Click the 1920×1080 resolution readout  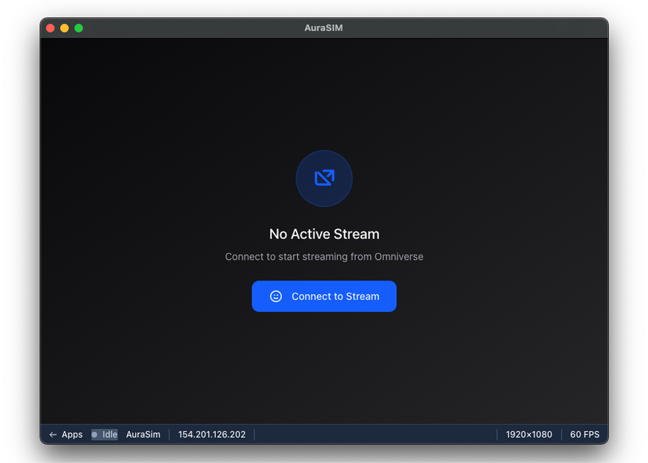tap(529, 434)
